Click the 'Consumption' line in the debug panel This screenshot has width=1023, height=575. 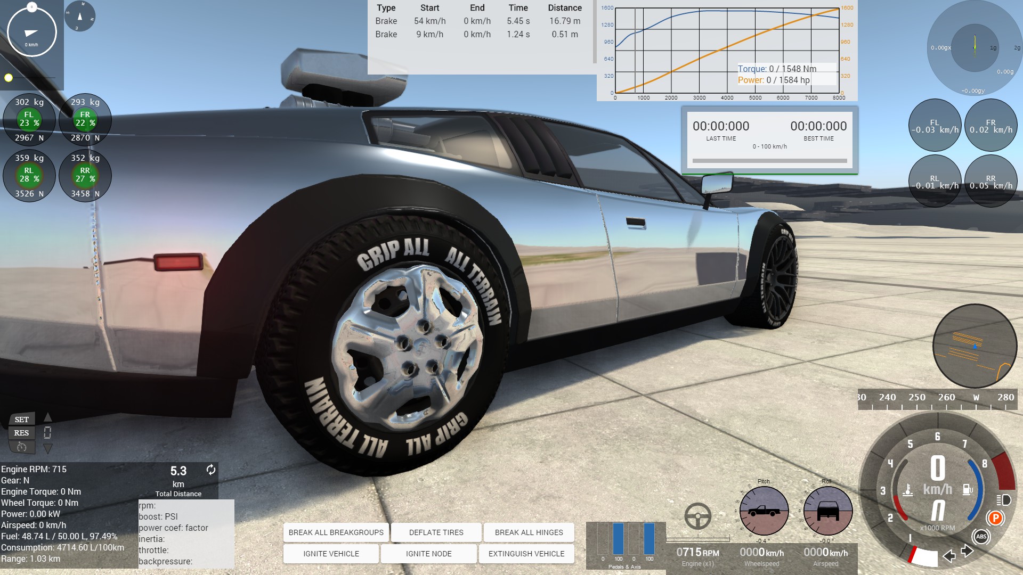coord(62,547)
